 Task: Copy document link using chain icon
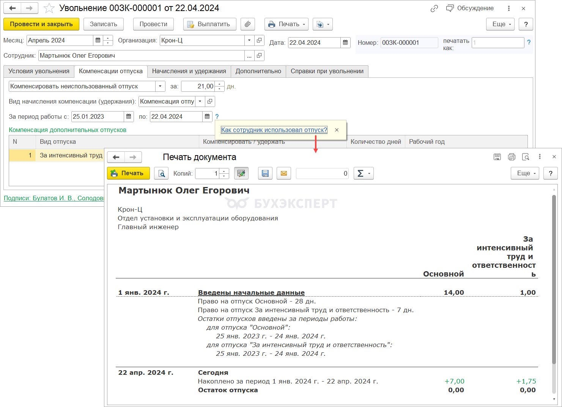pos(434,8)
